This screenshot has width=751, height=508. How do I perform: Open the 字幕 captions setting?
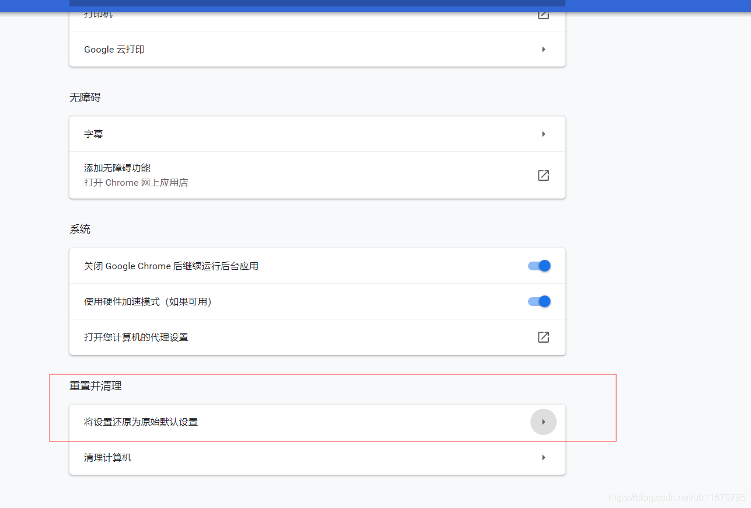click(317, 134)
